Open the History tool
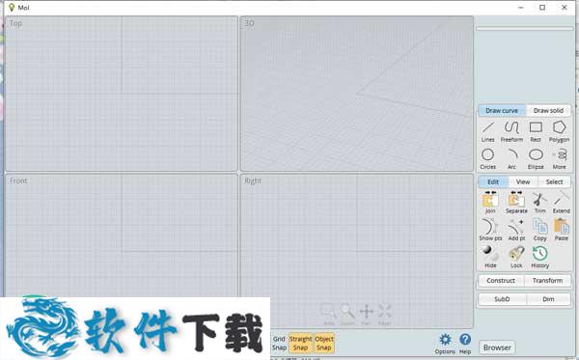 [x=539, y=257]
